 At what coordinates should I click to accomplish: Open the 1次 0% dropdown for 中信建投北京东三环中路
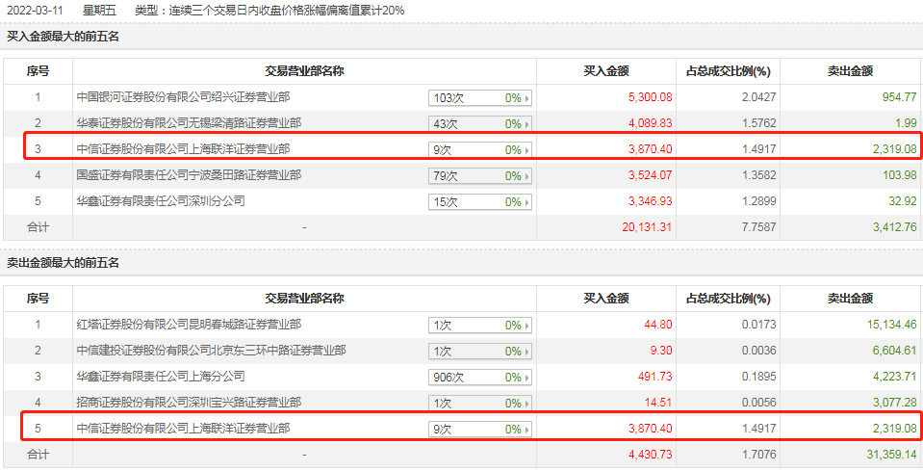479,351
